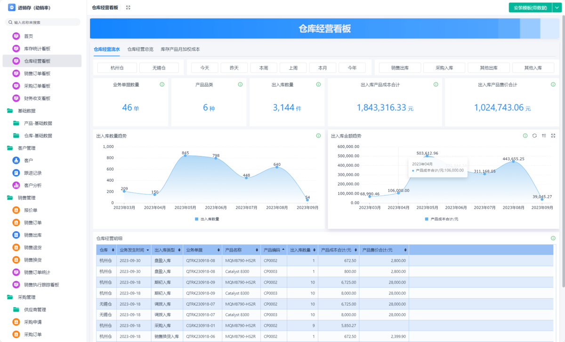Click app logo 进销存(动销率)
The image size is (565, 342).
point(12,8)
